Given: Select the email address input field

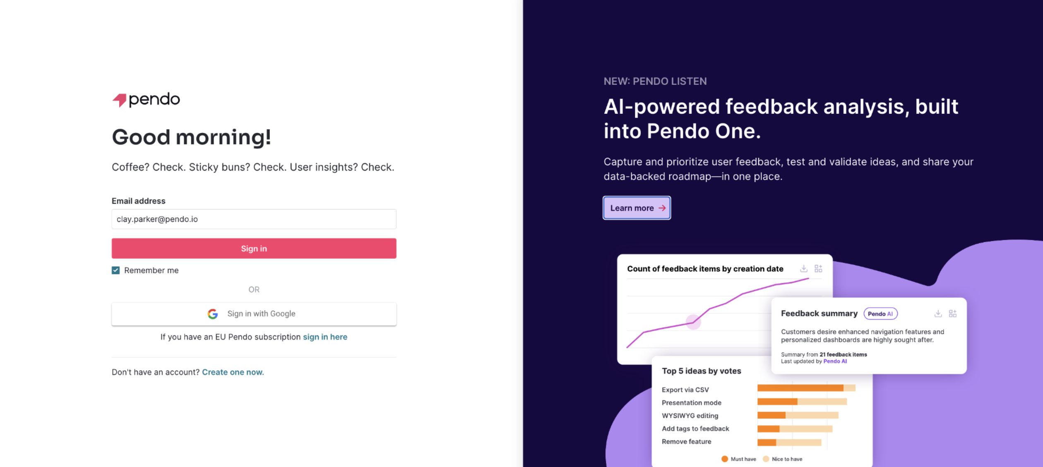Looking at the screenshot, I should 254,218.
